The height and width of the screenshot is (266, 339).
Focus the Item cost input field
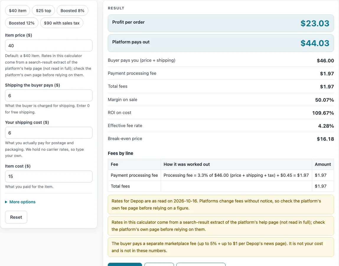pyautogui.click(x=49, y=176)
